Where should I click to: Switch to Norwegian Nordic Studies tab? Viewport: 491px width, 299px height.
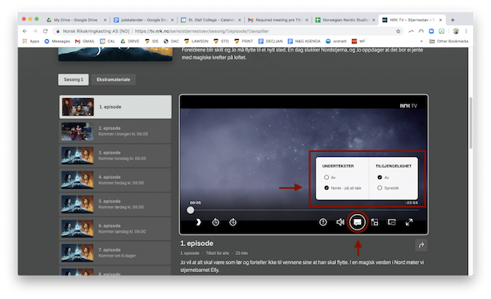click(x=345, y=20)
